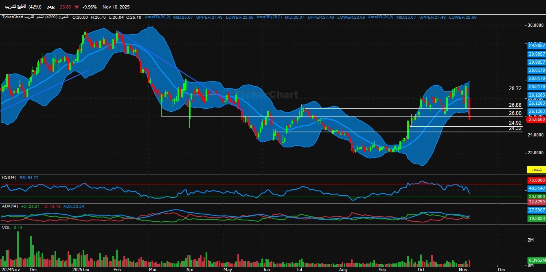Click the red down-arrow price change icon
The height and width of the screenshot is (272, 546).
coord(77,7)
